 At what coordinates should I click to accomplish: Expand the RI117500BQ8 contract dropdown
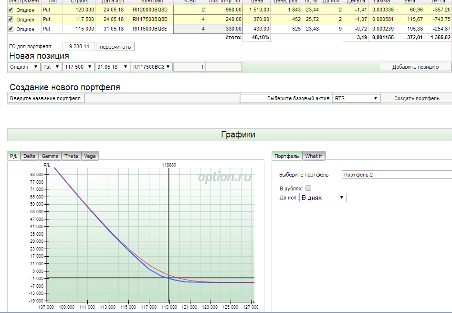(152, 67)
